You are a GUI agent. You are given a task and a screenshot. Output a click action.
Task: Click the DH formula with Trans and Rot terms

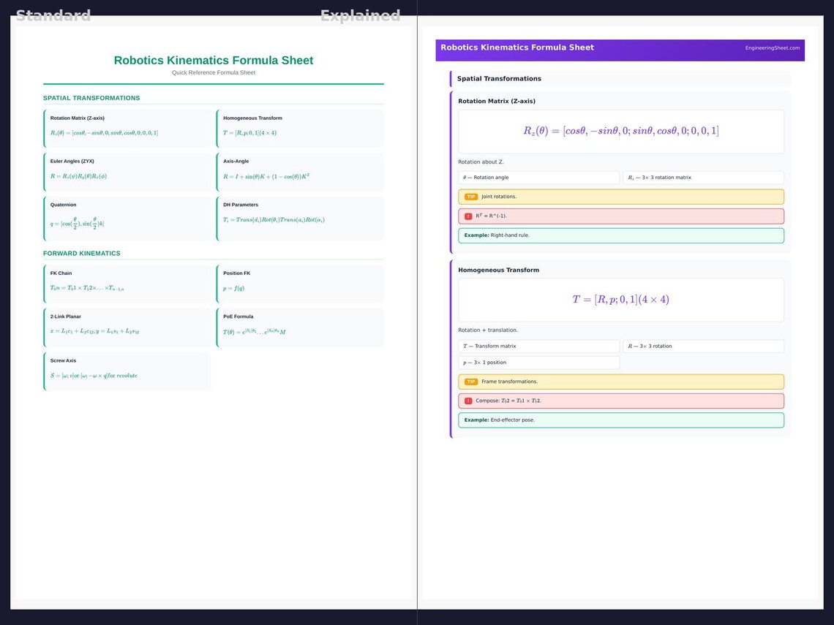(274, 219)
